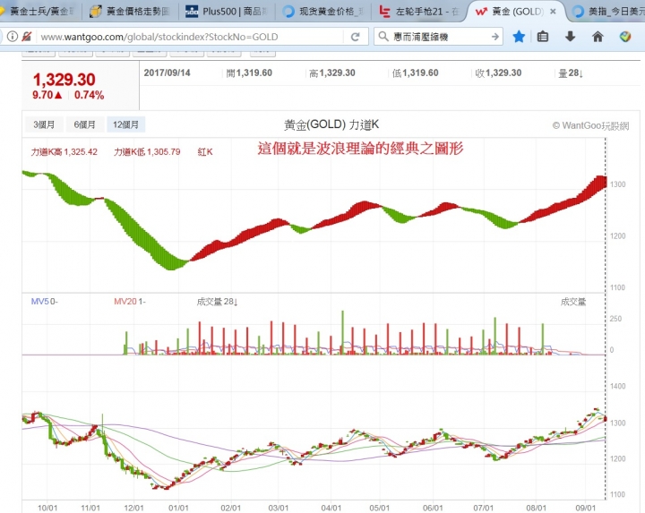Viewport: 645px width, 513px height.
Task: Open the bookmarks library clipboard icon
Action: (543, 37)
